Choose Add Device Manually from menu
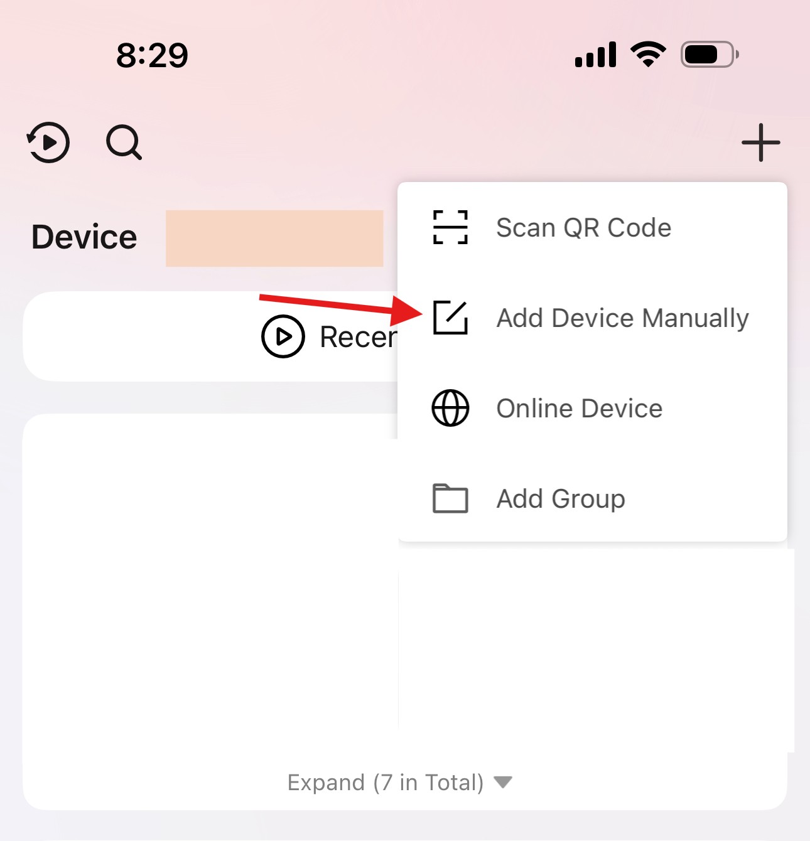 [x=592, y=318]
